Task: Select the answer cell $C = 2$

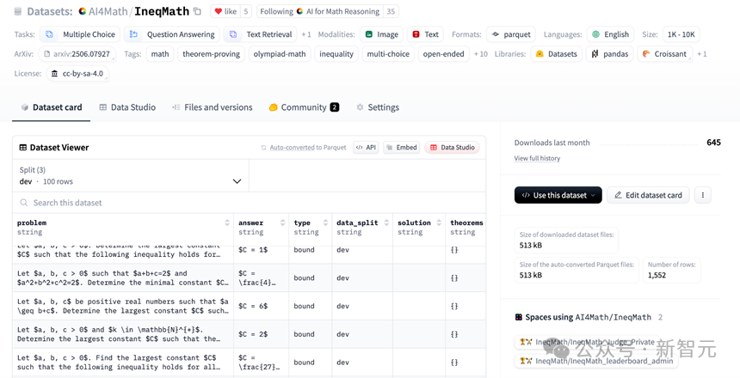Action: pyautogui.click(x=262, y=334)
